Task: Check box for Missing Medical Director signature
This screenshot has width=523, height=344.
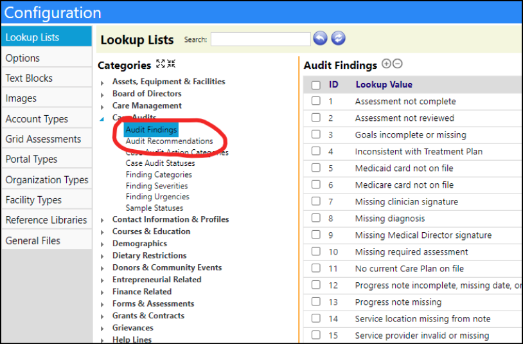Action: click(x=316, y=235)
